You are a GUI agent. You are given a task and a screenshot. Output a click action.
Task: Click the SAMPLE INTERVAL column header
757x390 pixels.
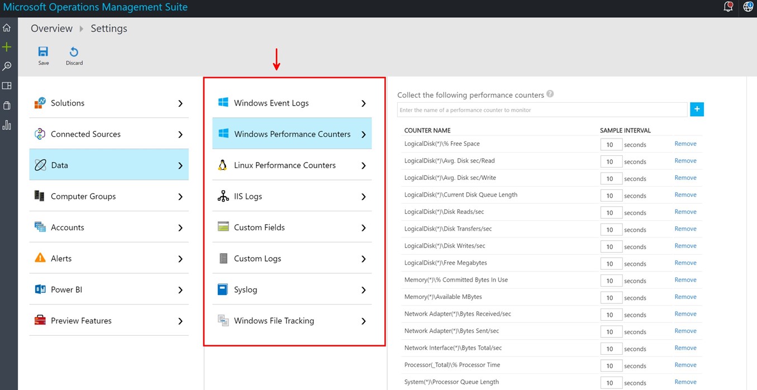click(625, 130)
